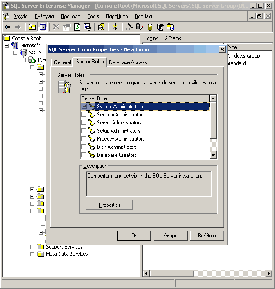Open the Βοήθεια menu
This screenshot has height=289, width=275.
coord(144,16)
